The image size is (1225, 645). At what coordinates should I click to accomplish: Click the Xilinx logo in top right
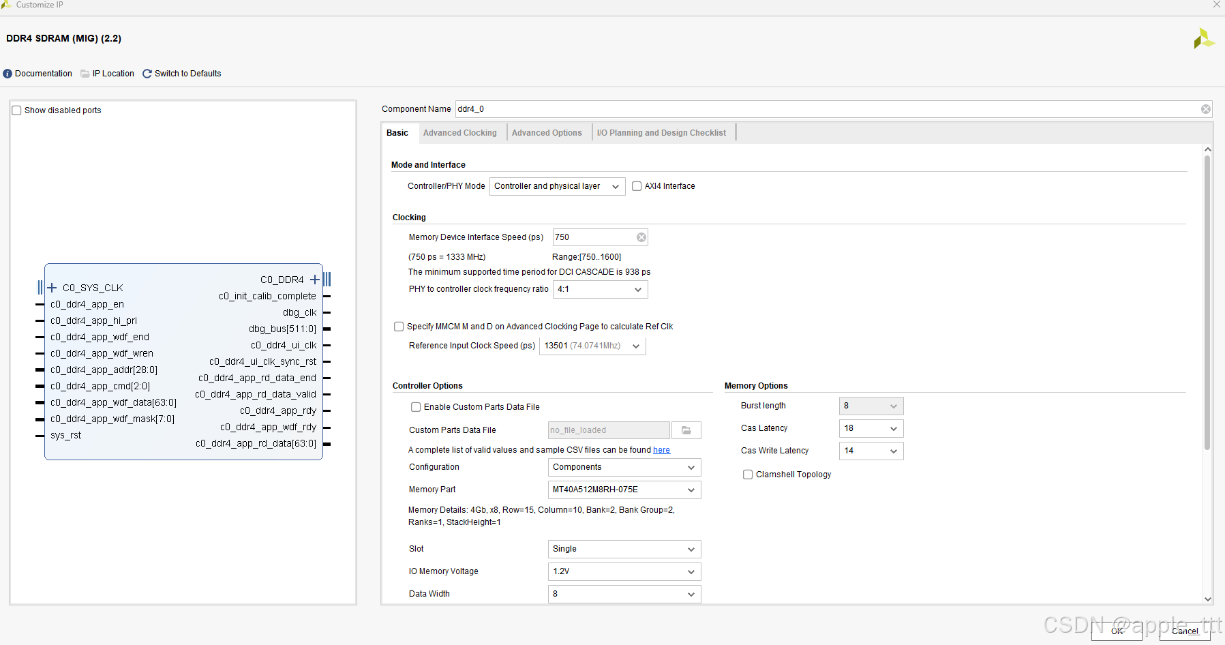click(x=1204, y=38)
